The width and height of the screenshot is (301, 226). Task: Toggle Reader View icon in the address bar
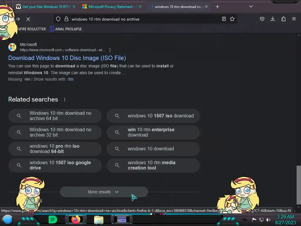tap(224, 19)
